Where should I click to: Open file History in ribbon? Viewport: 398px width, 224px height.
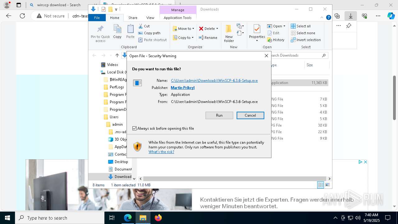click(276, 40)
